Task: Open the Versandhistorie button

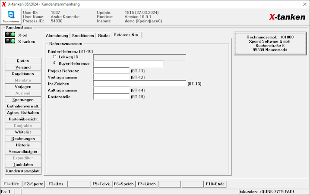Action: pyautogui.click(x=23, y=151)
